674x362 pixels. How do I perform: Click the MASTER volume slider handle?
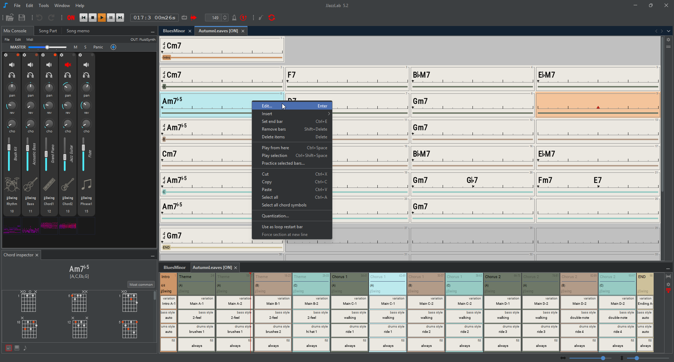[x=47, y=47]
